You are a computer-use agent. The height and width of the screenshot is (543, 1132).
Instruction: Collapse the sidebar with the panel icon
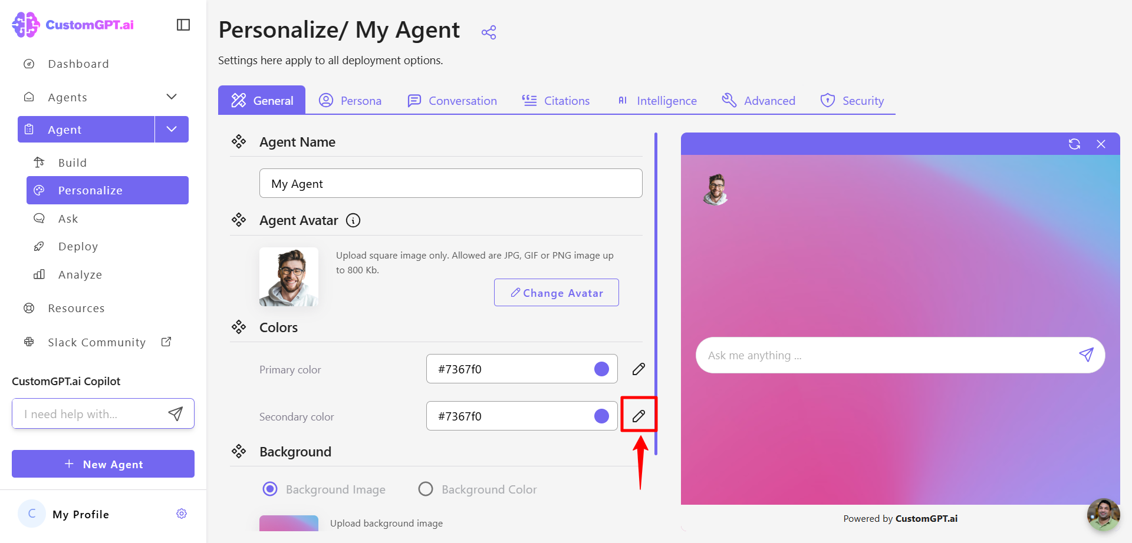[x=183, y=25]
